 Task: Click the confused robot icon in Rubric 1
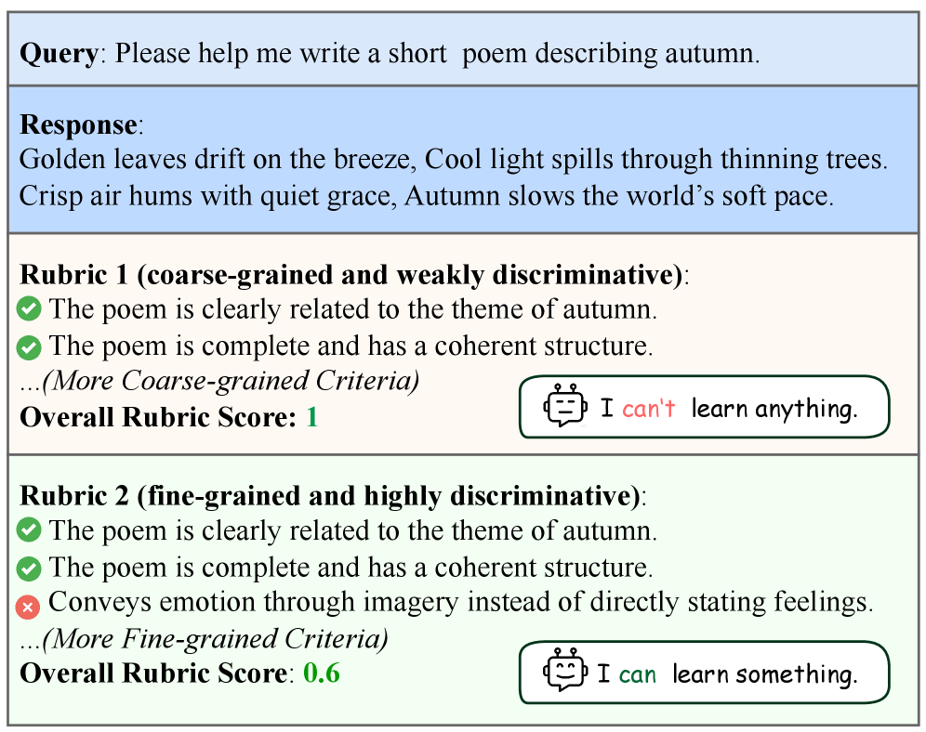[566, 407]
